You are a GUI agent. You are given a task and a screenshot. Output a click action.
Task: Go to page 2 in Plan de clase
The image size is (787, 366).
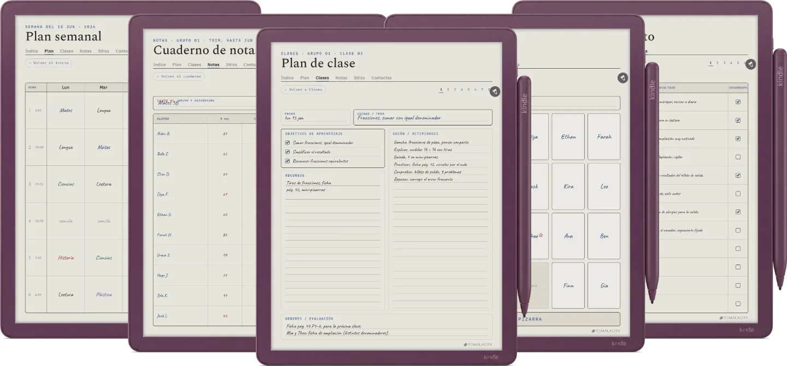pyautogui.click(x=448, y=89)
